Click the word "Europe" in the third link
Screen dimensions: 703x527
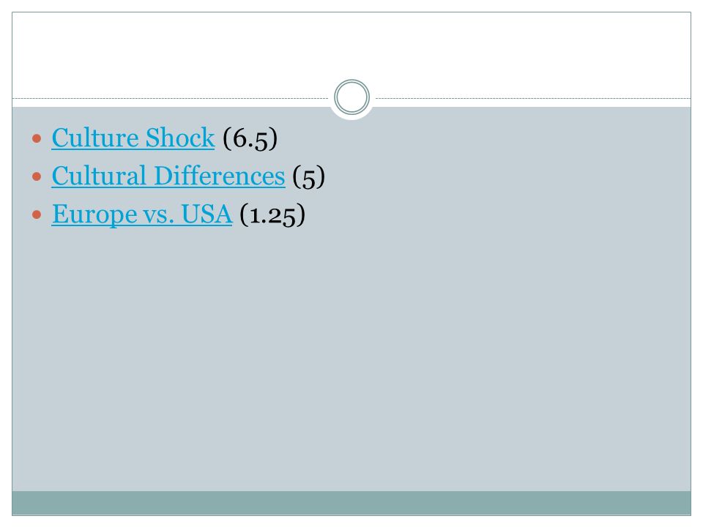click(94, 214)
